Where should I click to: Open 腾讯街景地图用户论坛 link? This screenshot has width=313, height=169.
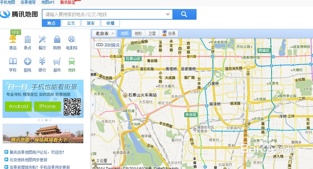click(x=37, y=152)
